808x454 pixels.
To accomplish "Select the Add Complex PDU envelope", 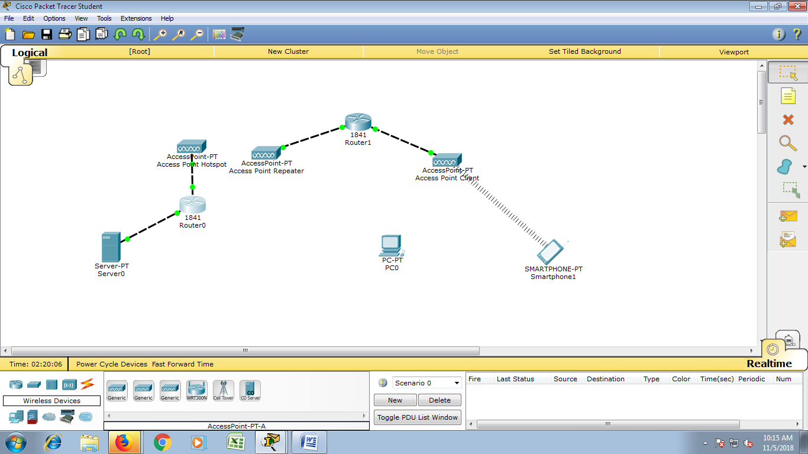I will tap(788, 239).
